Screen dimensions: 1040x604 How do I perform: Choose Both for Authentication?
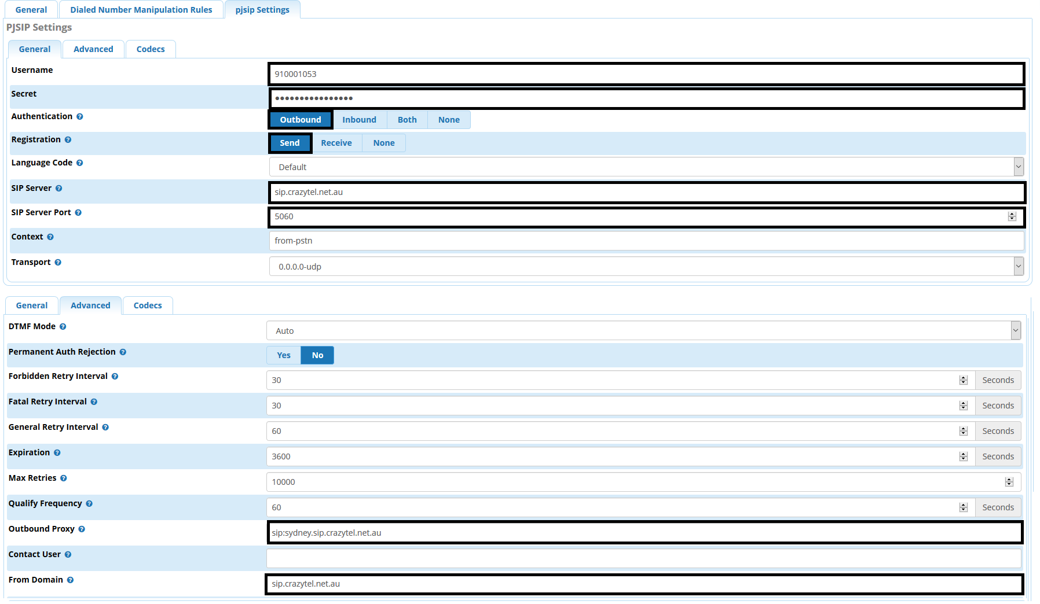tap(407, 120)
